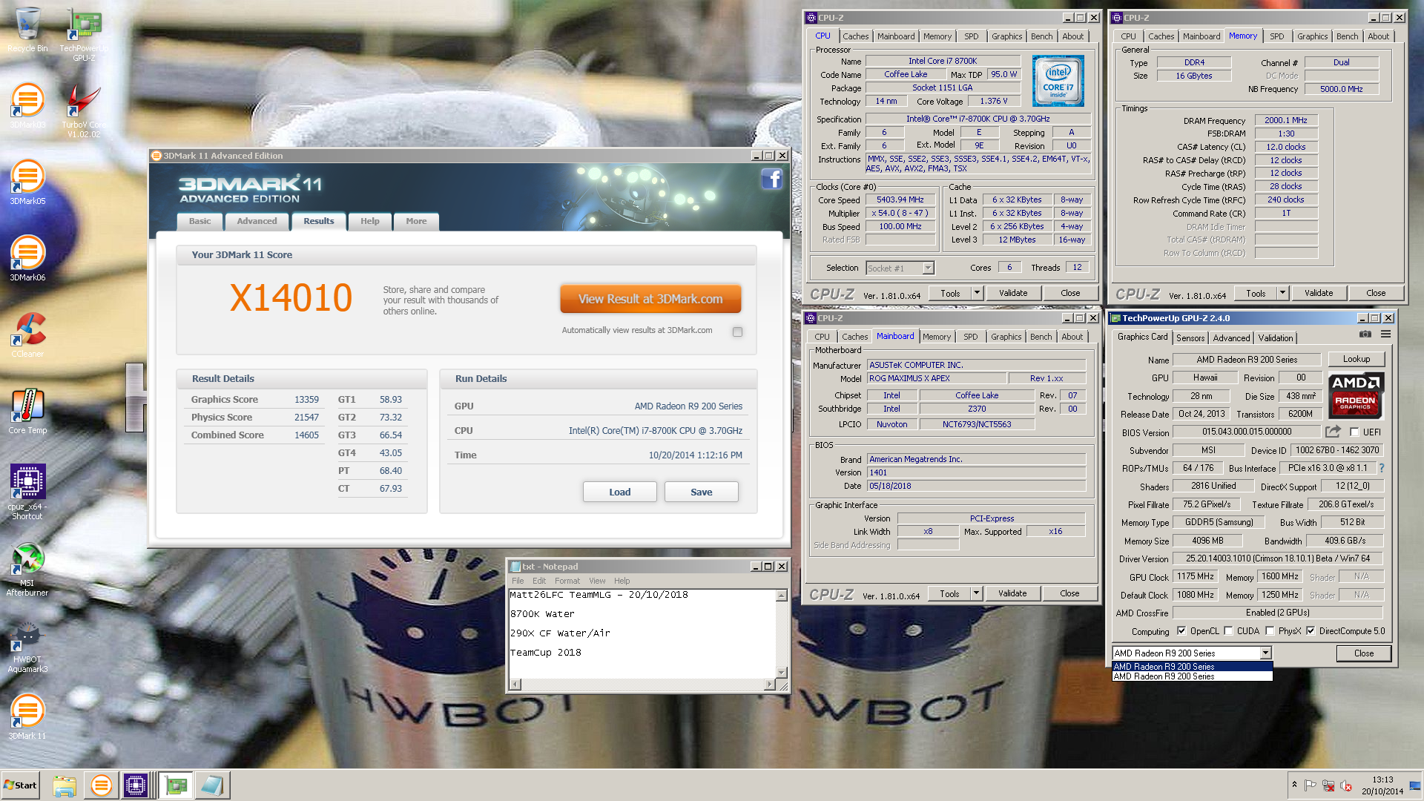Click the BIOS export share icon in GPU-Z

(x=1333, y=432)
